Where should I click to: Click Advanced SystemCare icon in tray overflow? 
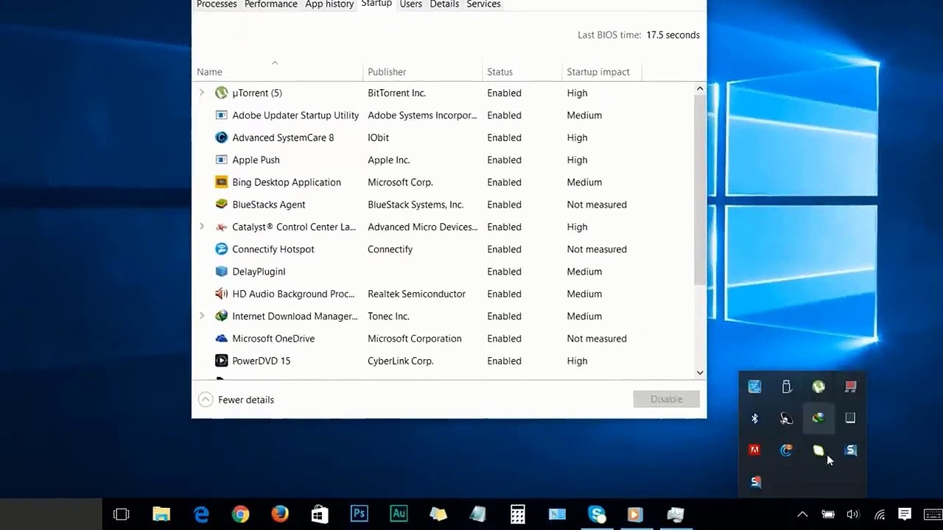tap(786, 450)
